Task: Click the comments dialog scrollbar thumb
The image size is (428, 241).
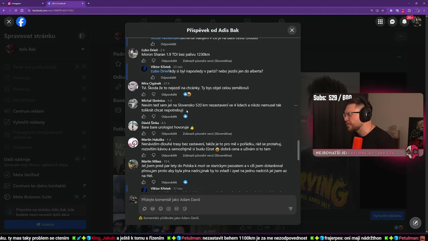Action: (298, 150)
